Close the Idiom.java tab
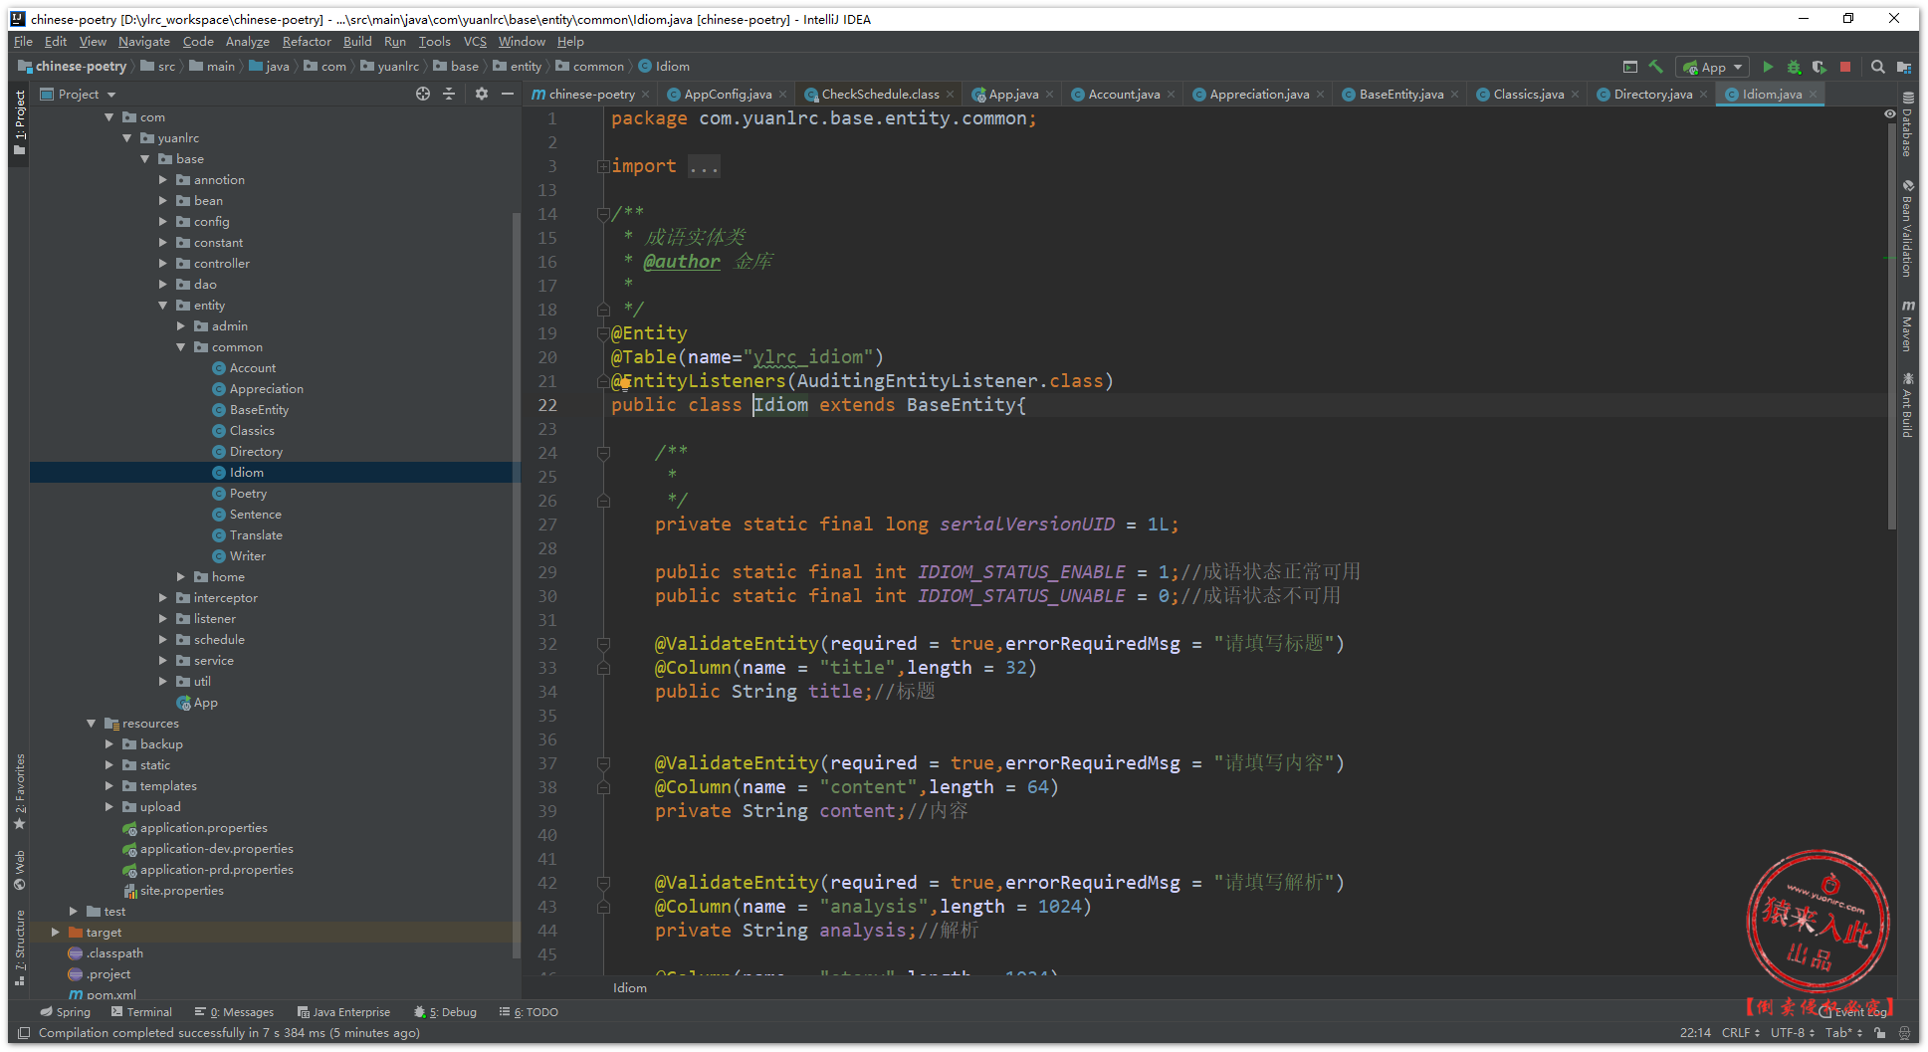The image size is (1928, 1052). (1813, 95)
